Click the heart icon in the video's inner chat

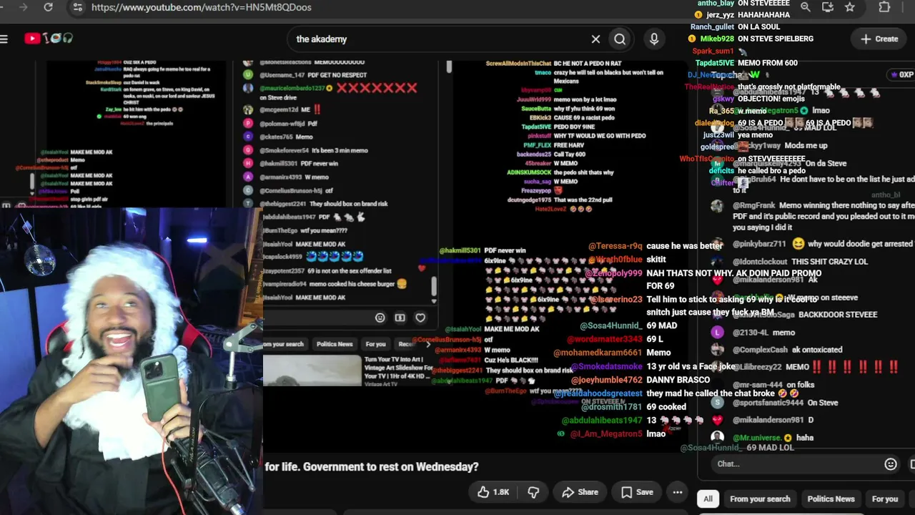click(x=420, y=318)
